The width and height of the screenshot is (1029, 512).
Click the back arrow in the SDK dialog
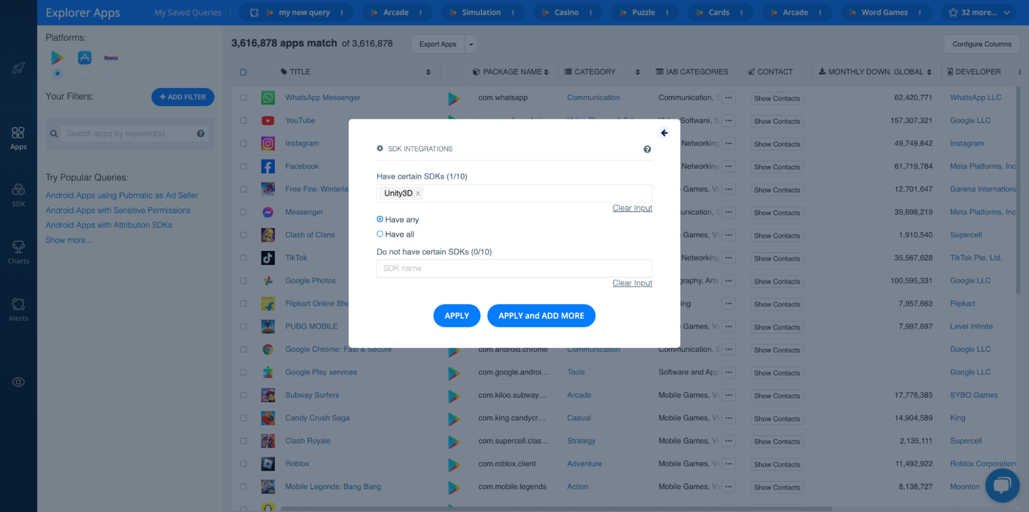(665, 133)
